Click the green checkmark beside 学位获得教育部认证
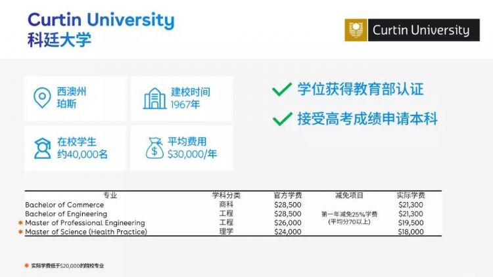 [x=282, y=89]
